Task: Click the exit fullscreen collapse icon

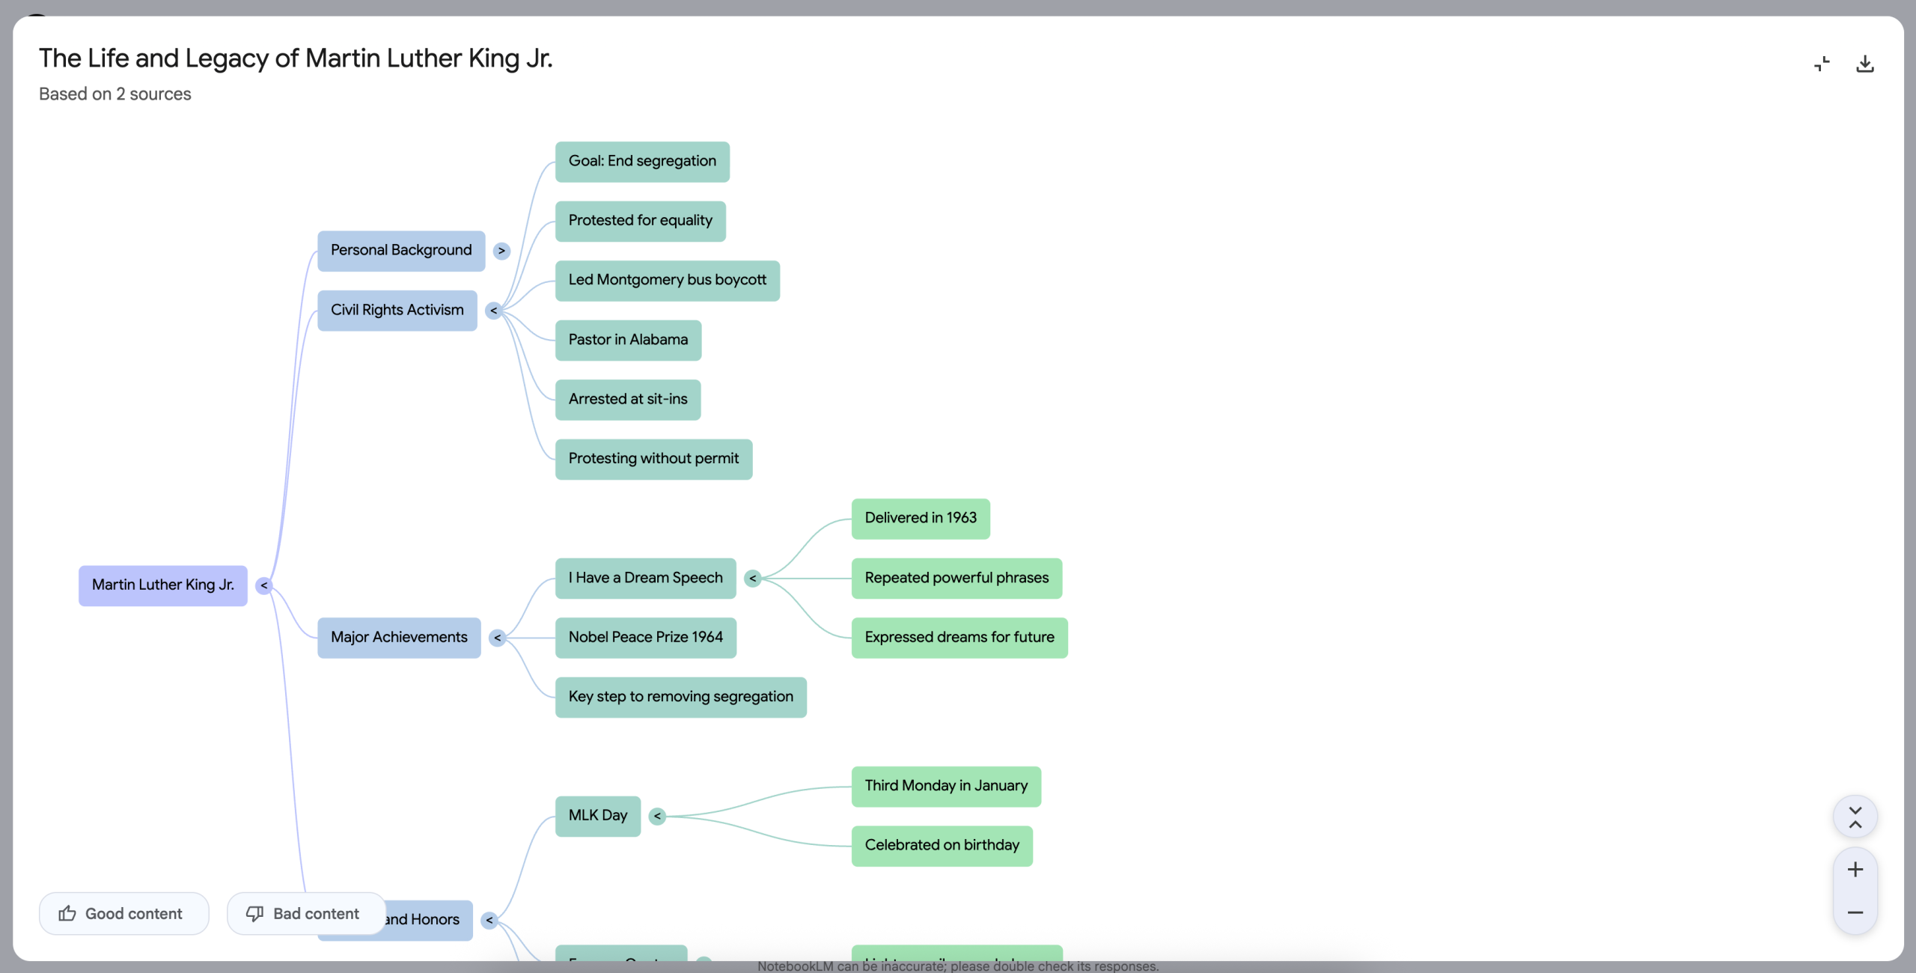Action: [x=1822, y=64]
